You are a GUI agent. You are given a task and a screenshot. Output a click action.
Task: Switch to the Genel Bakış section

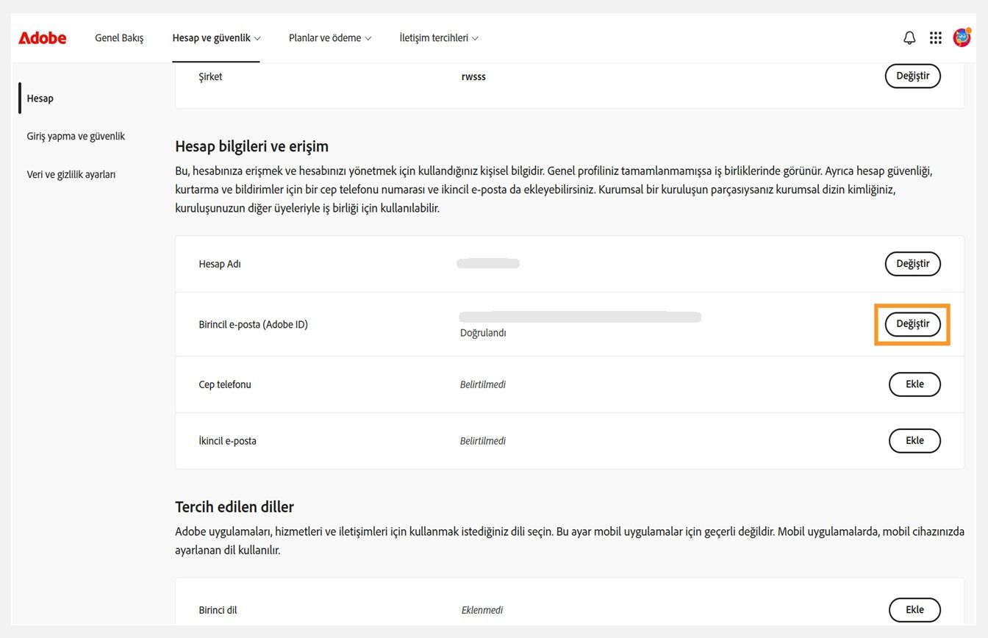point(119,37)
